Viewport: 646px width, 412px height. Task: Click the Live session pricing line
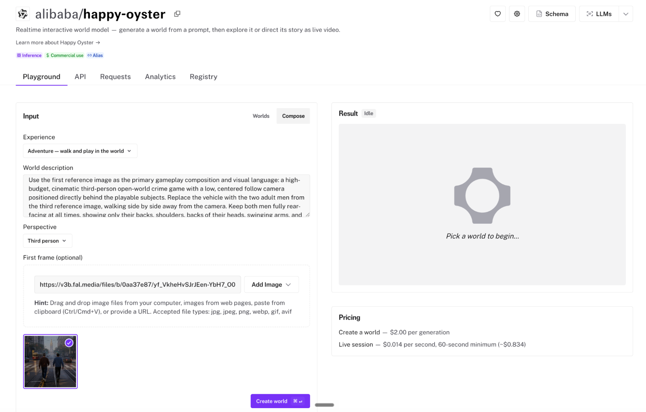(432, 345)
